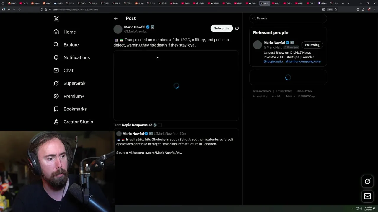Click the X logo in sidebar
This screenshot has height=212, width=378.
tap(56, 19)
